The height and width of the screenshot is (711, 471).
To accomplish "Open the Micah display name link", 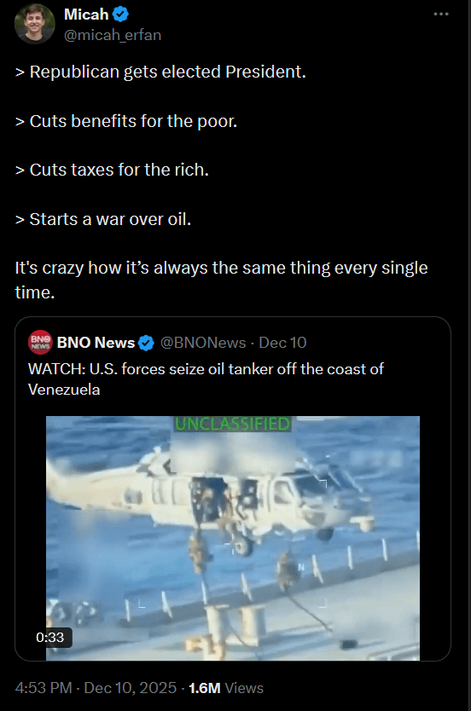I will click(86, 14).
